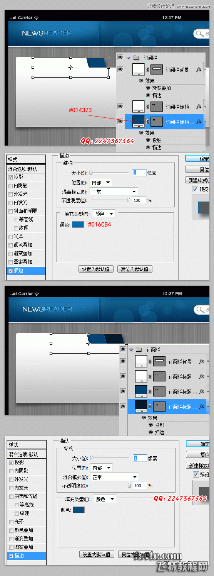Click the stroke color swatch labeled #016CB4
The width and height of the screenshot is (214, 576).
coord(78,224)
